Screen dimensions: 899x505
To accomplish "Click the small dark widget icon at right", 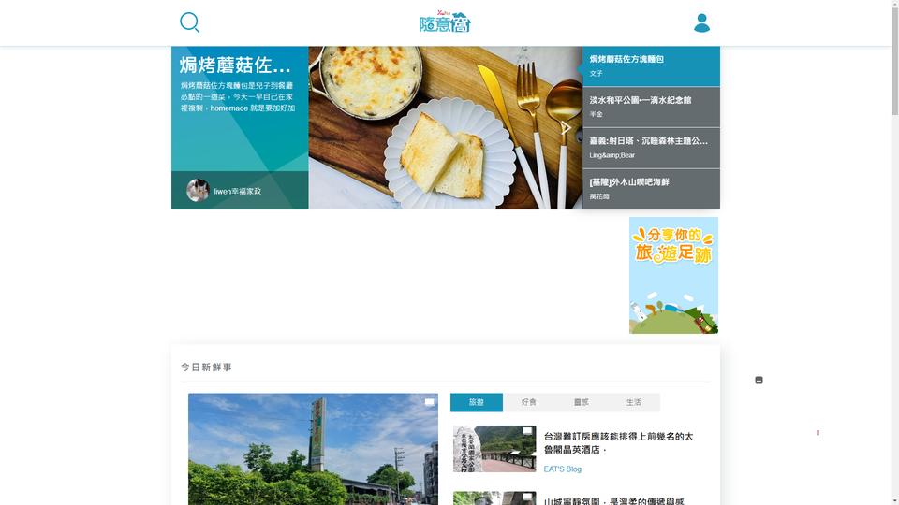I will 759,381.
